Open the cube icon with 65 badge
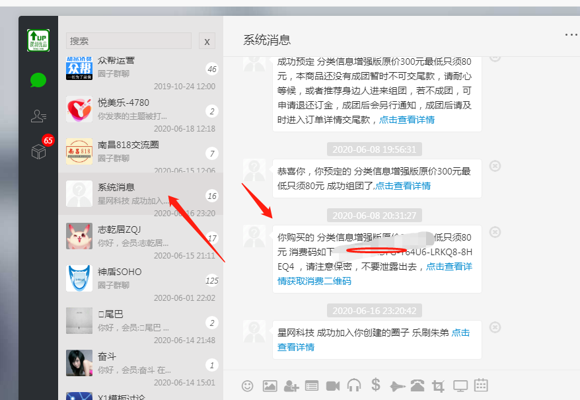Screen dimensions: 580x400 [x=38, y=151]
